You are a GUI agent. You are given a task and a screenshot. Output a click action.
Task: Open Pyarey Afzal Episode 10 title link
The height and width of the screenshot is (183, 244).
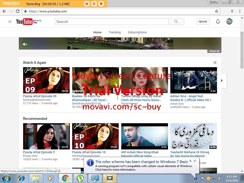[89, 152]
